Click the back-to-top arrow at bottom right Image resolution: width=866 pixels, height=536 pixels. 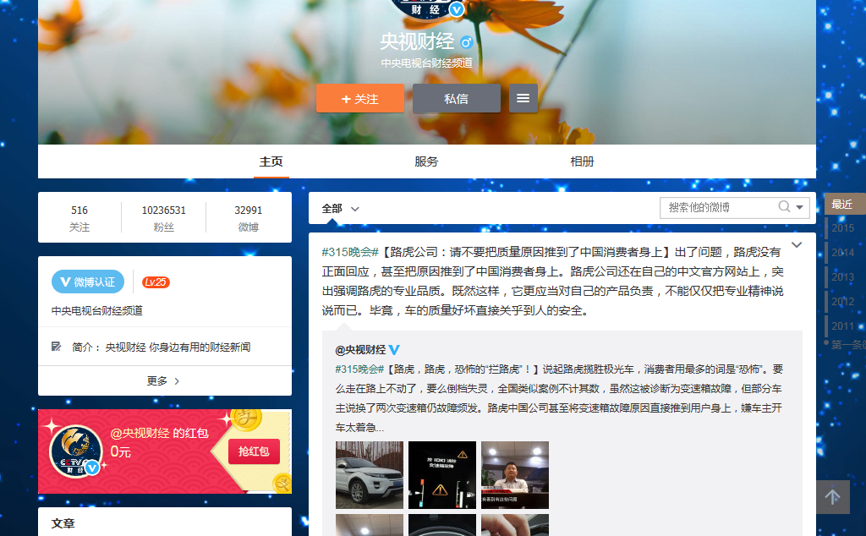pyautogui.click(x=833, y=497)
